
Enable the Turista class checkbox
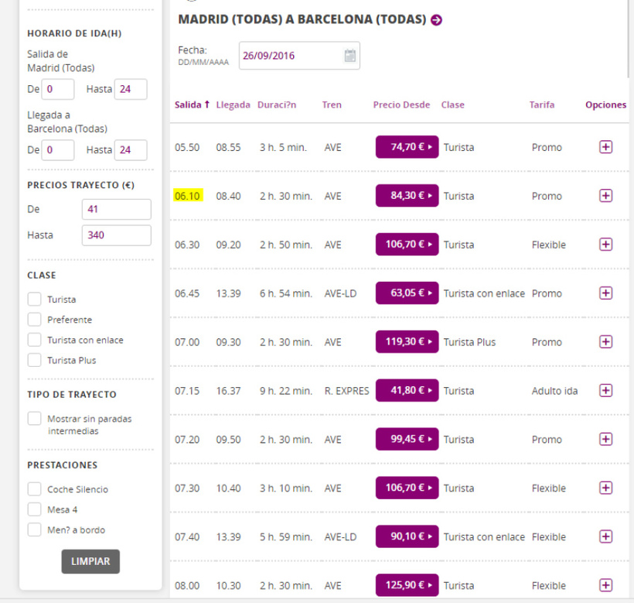tap(34, 299)
